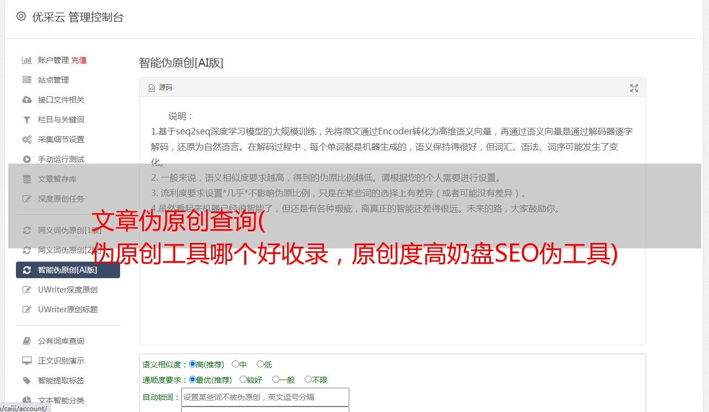Screen dimensions: 709x412
Task: Click the tag icon for 智能提取标签
Action: [26, 381]
